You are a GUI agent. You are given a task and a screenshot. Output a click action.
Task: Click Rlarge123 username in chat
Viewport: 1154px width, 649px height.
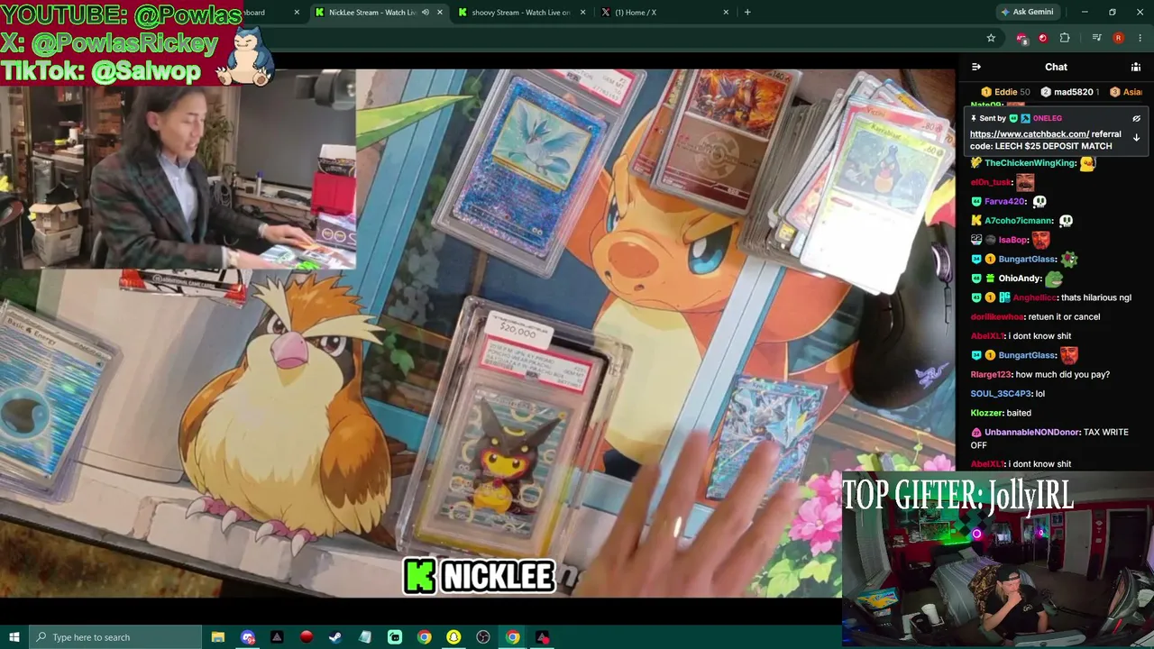pos(991,374)
